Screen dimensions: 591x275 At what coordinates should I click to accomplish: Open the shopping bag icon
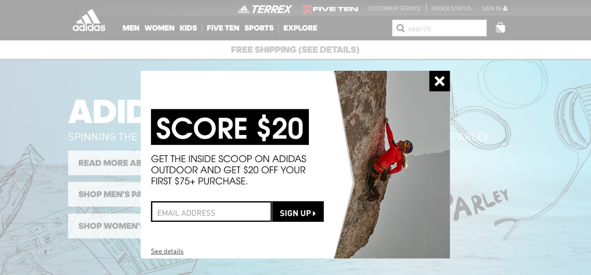(x=500, y=28)
